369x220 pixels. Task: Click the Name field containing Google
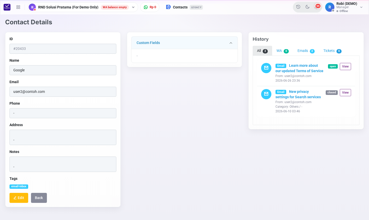63,70
